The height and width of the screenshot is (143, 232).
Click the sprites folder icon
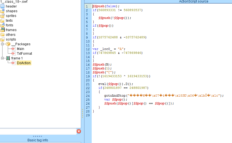pyautogui.click(x=3, y=16)
